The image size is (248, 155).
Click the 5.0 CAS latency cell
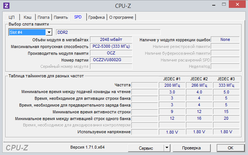226,92
